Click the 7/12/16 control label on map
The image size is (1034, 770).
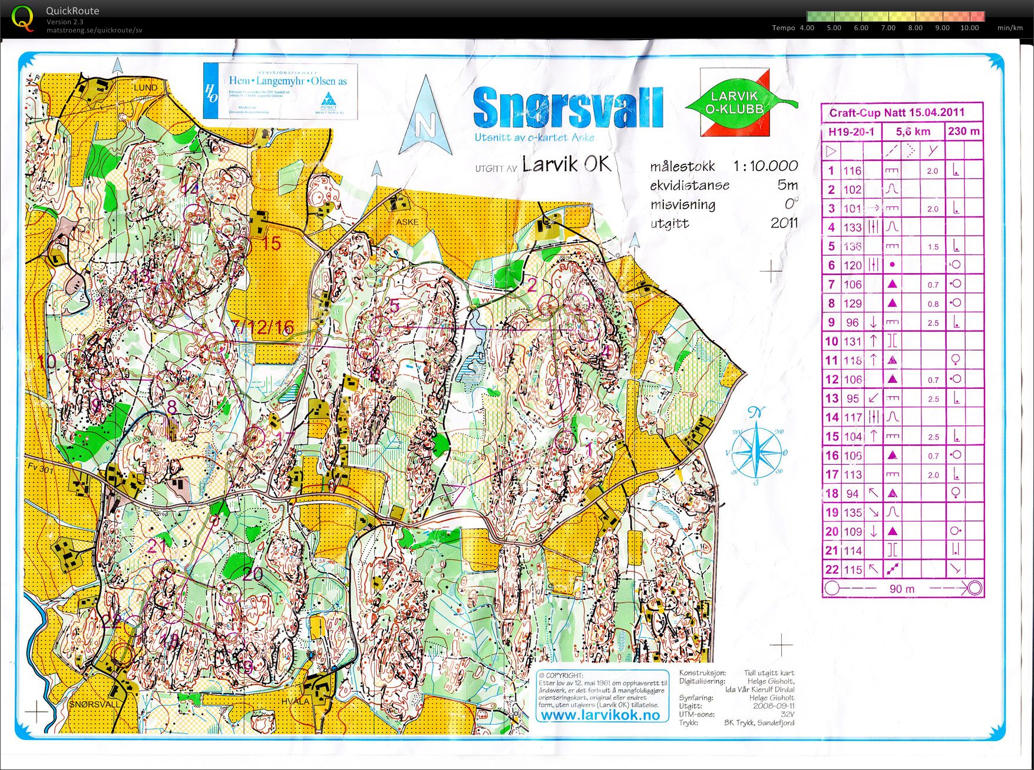[x=262, y=328]
